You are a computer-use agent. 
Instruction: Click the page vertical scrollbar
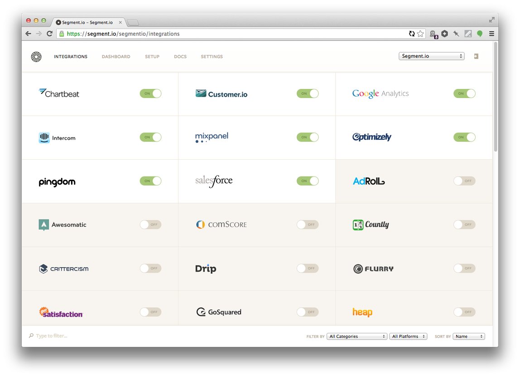496,96
